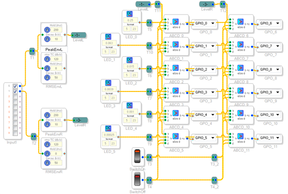
Task: Toggle the SwitchOff rocker switch
Action: pos(137,180)
